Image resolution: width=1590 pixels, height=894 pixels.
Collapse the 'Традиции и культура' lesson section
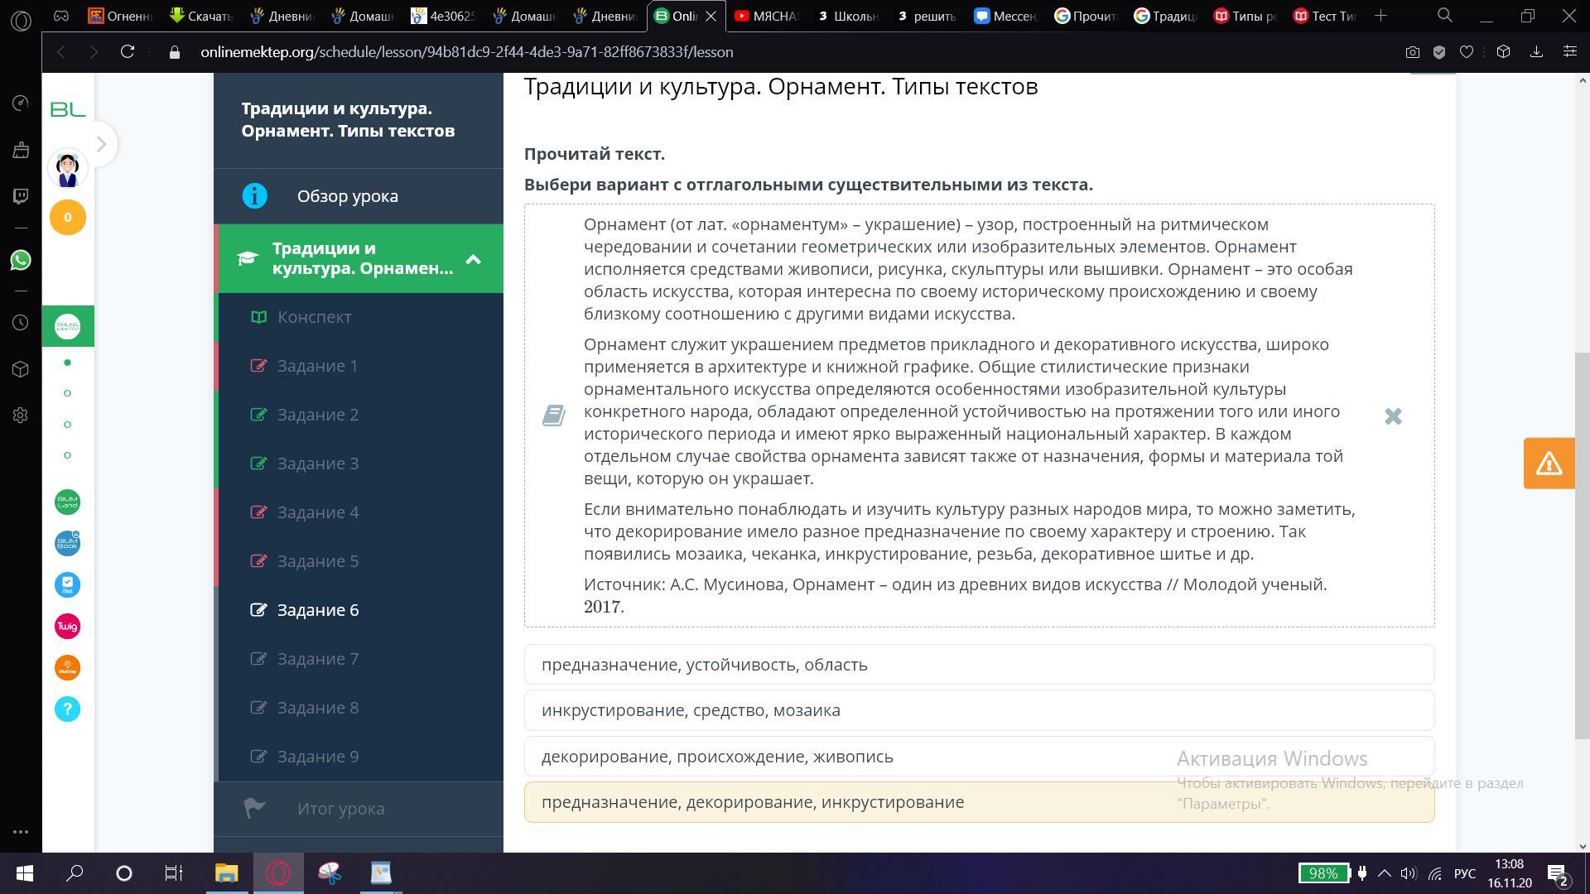coord(473,260)
